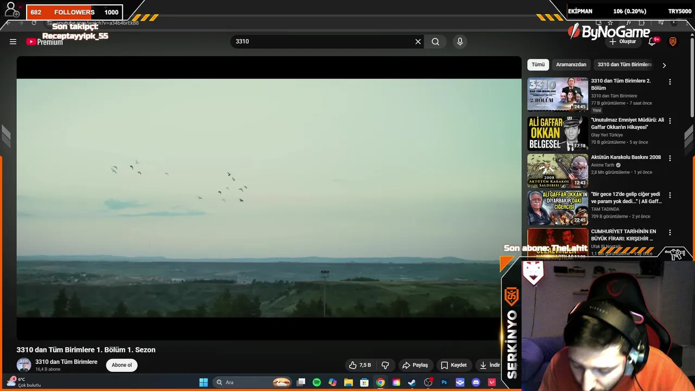Open options for Bir gece 12'de gelip ciğer video
695x391 pixels.
click(669, 195)
